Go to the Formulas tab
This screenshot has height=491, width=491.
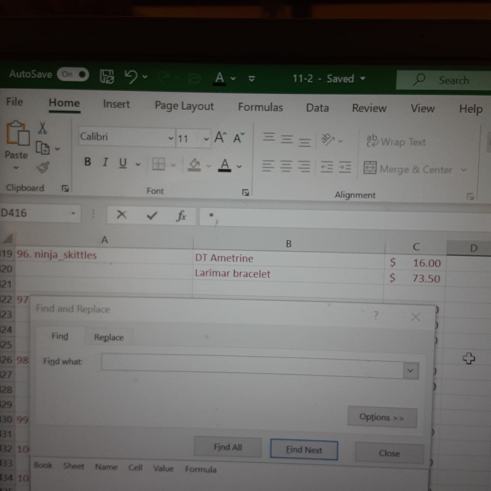pos(260,107)
